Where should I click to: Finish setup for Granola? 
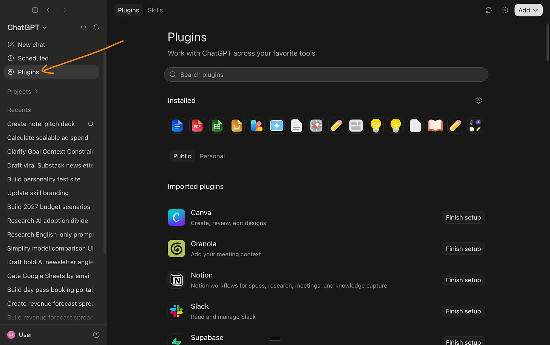point(463,249)
